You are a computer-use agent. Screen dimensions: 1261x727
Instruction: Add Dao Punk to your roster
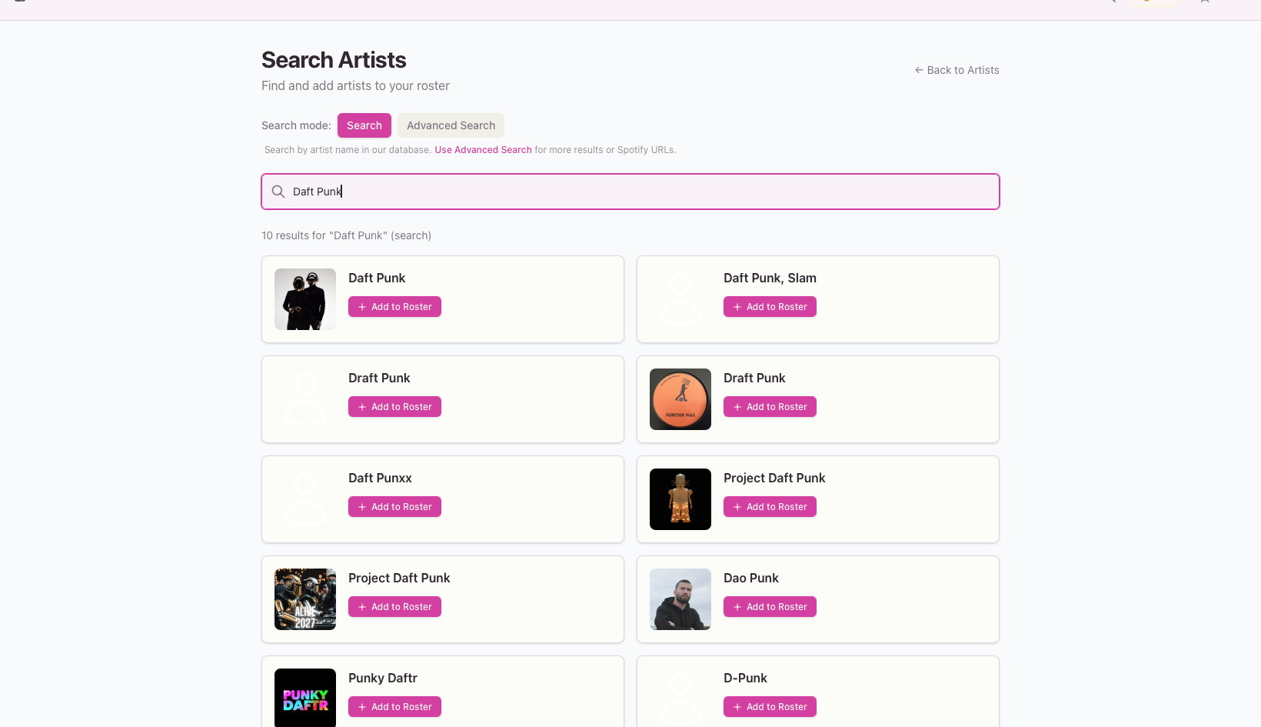pyautogui.click(x=770, y=606)
